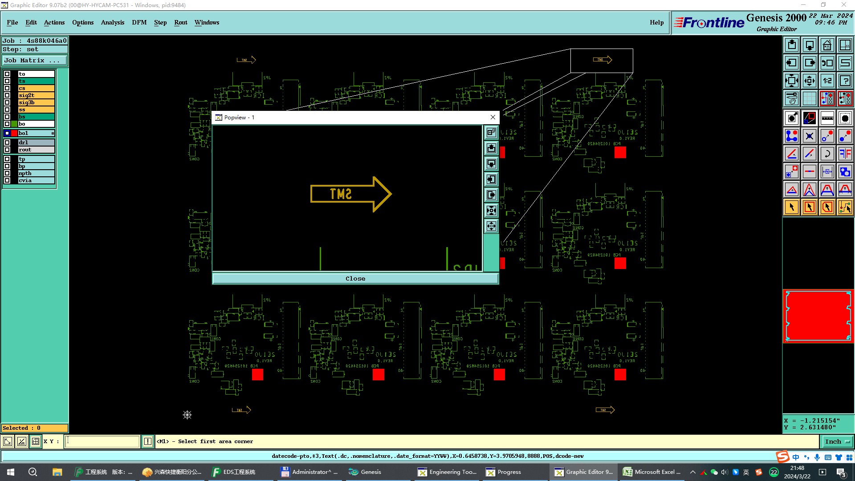
Task: Enable the sig2t layer checkbox
Action: tap(7, 95)
